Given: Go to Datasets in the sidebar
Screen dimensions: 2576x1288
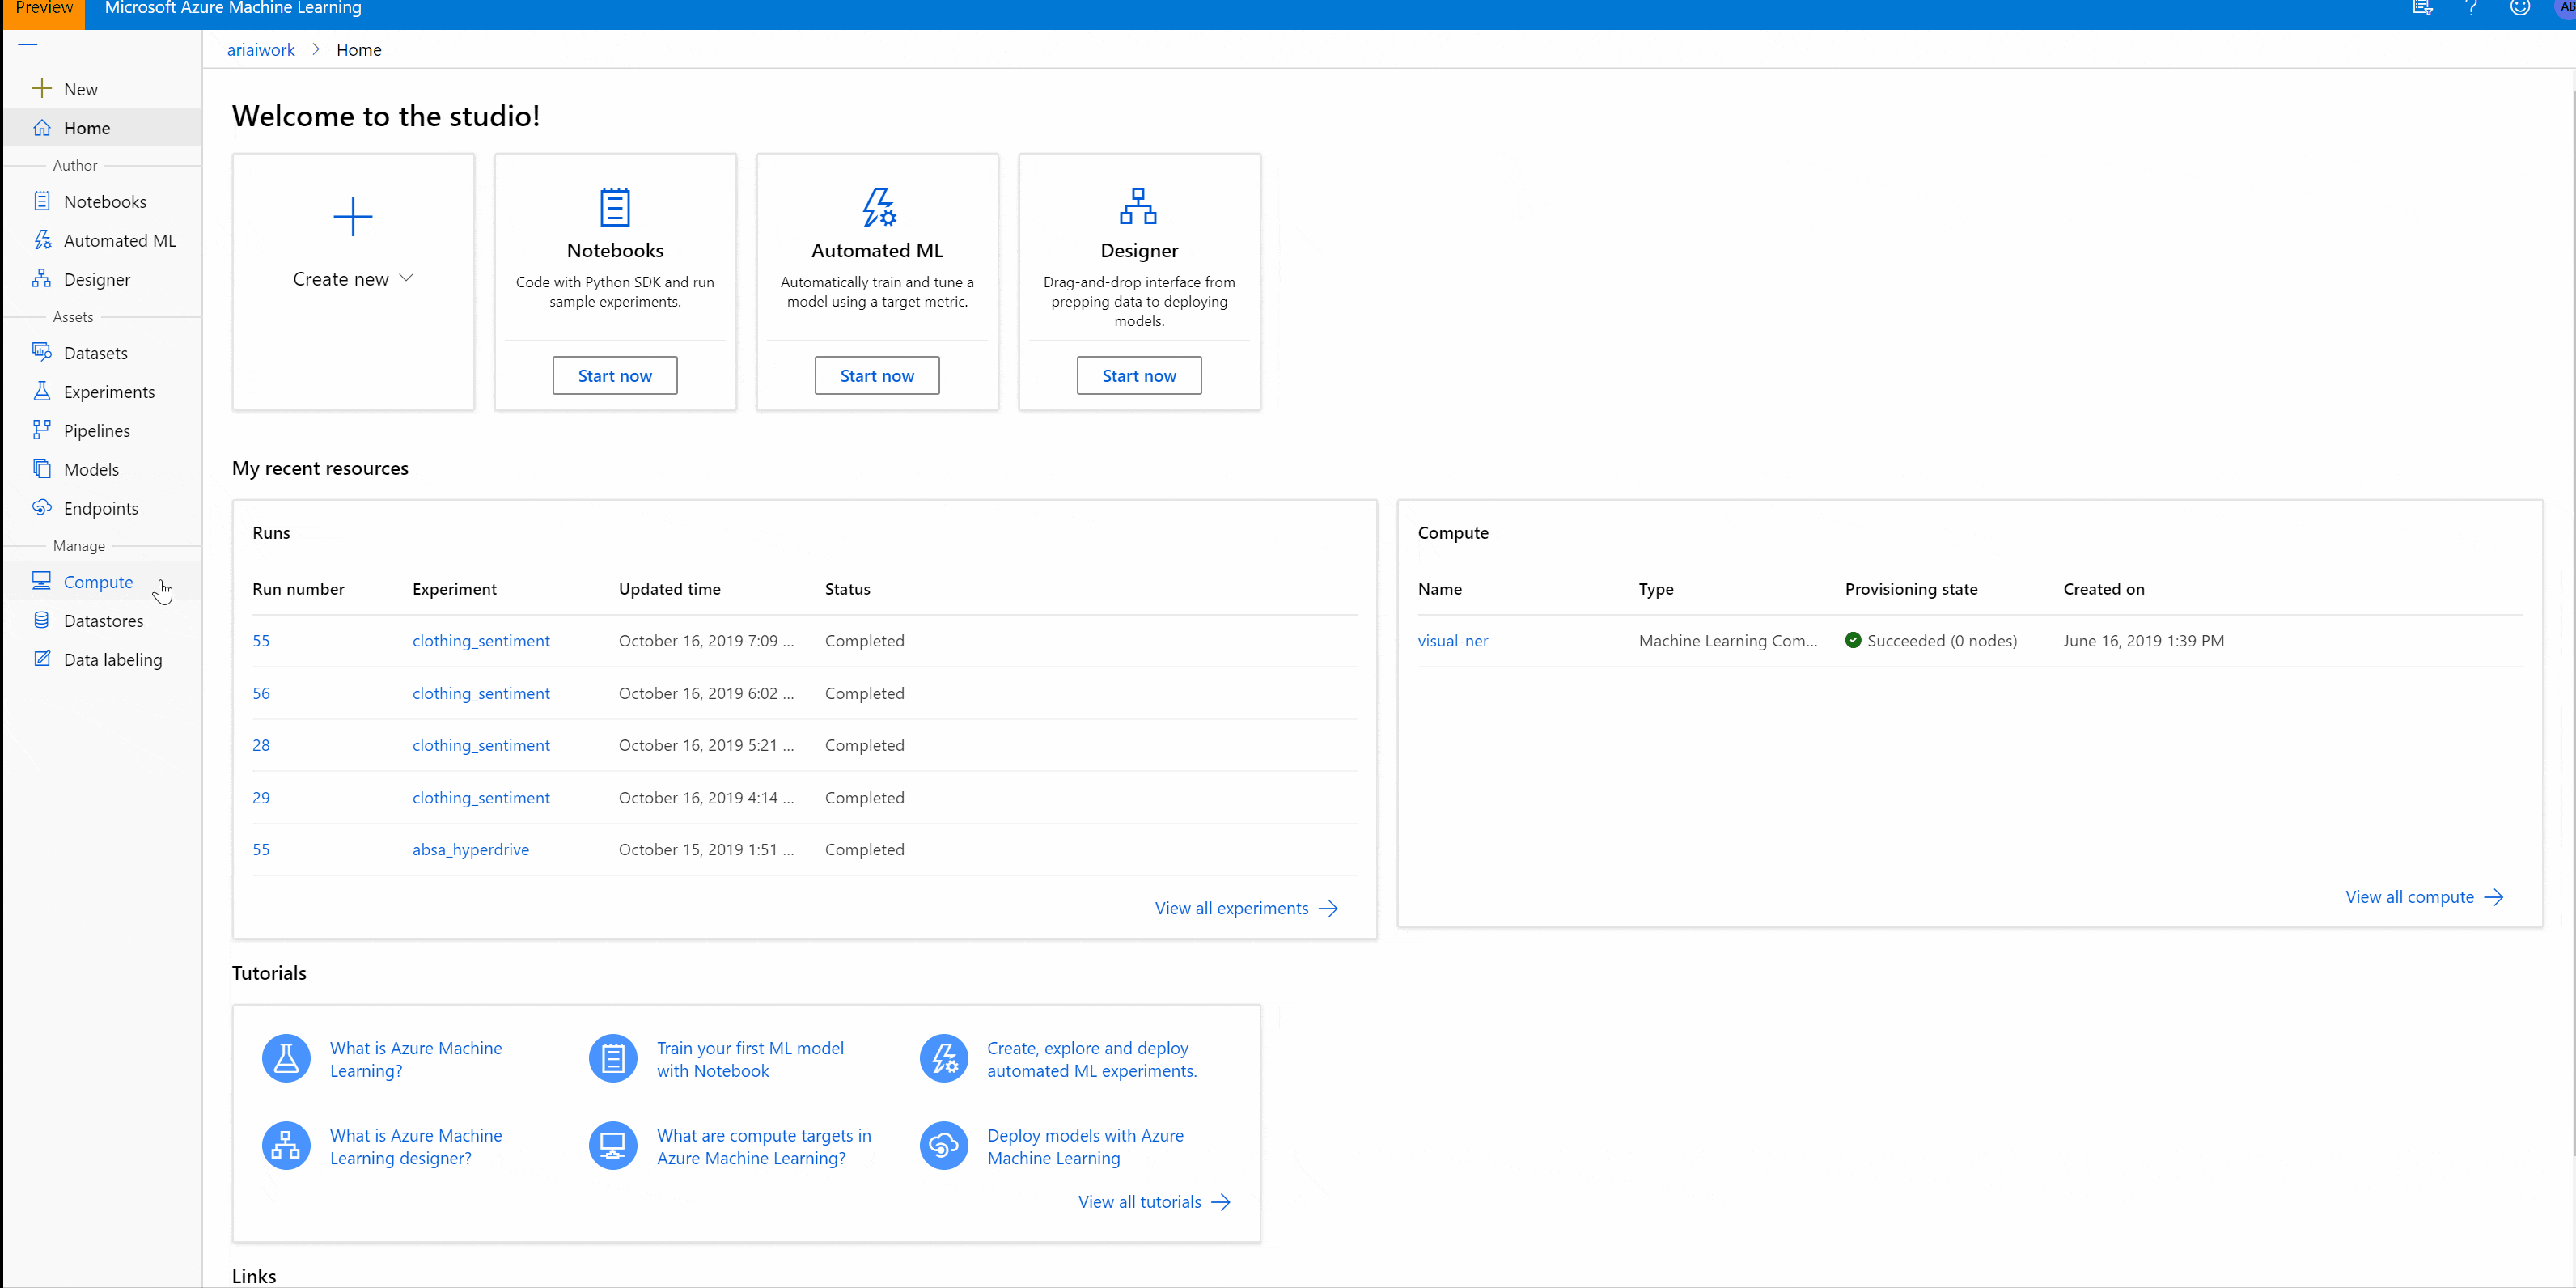Looking at the screenshot, I should 103,352.
